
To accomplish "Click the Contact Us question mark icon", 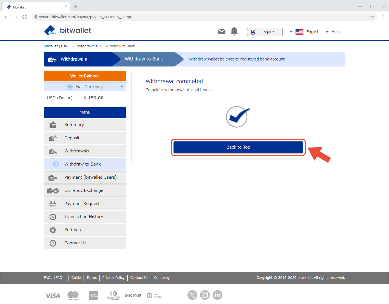I will (x=53, y=243).
